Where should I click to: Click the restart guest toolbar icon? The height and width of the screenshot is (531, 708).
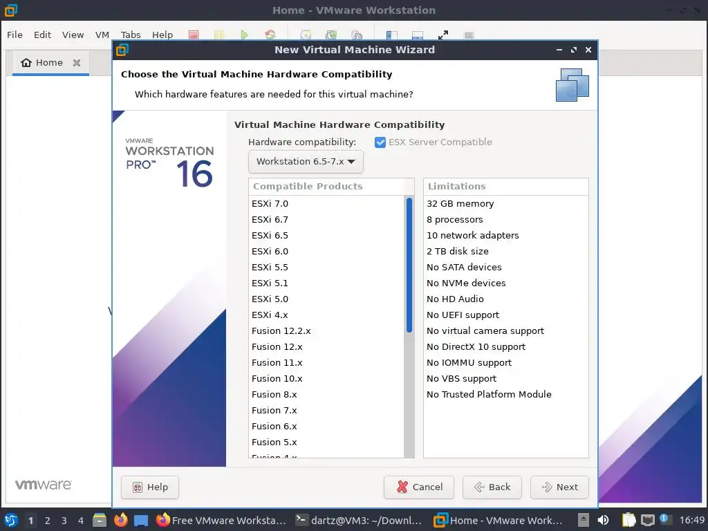270,35
